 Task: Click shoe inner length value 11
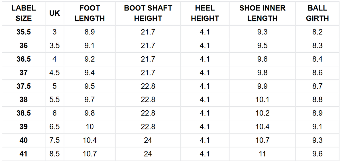(x=262, y=154)
